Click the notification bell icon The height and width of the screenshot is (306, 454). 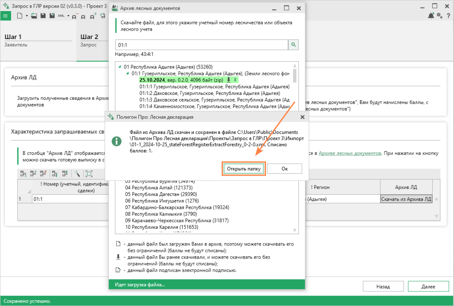[431, 16]
